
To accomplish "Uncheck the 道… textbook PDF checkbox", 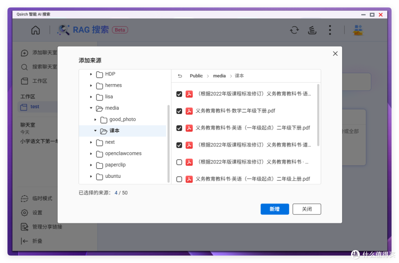I will click(179, 145).
